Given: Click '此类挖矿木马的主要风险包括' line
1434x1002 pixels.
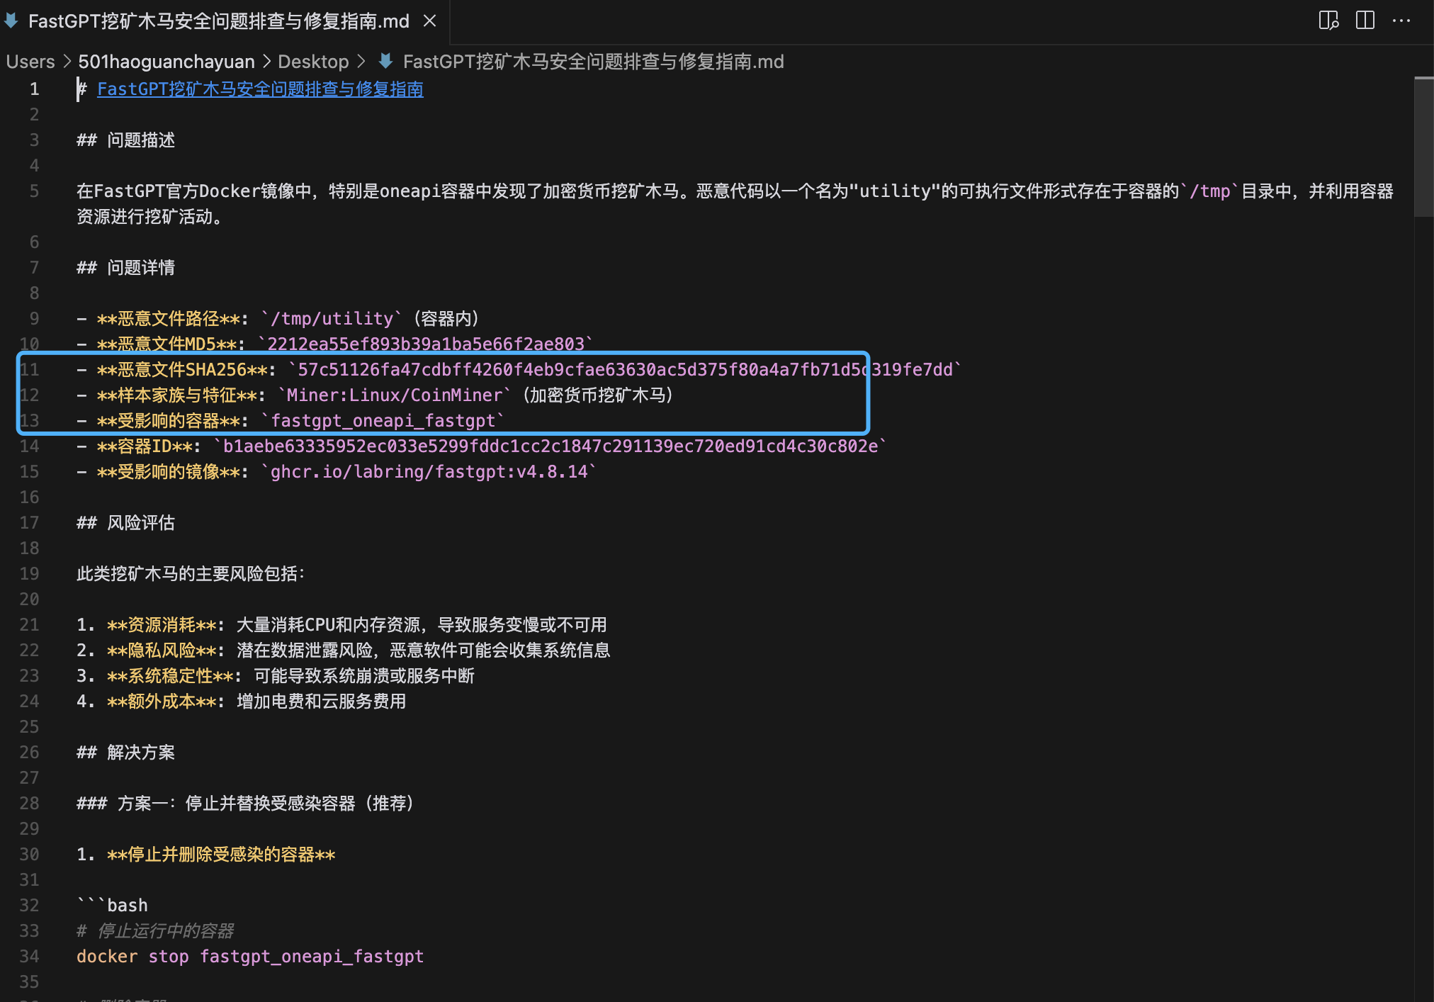Looking at the screenshot, I should 191,574.
